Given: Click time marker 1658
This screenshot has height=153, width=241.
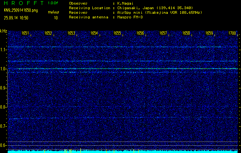Looking at the screenshot, I should [x=186, y=33].
